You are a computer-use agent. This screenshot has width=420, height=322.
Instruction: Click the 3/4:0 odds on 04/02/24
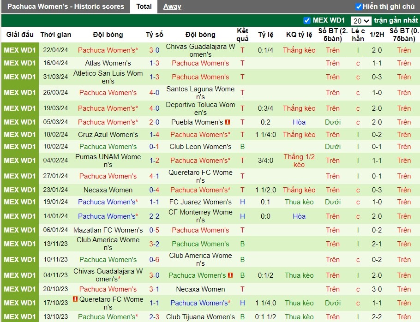click(x=265, y=161)
